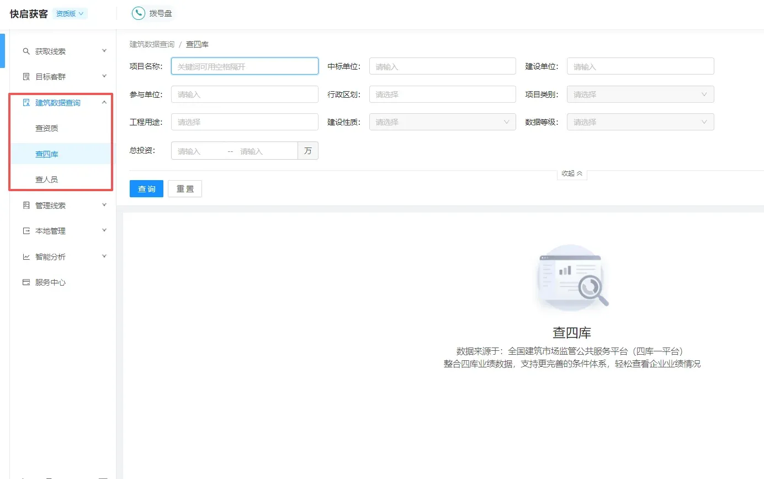Screen dimensions: 764x479
Task: Focus the 中标单位 input field
Action: click(443, 66)
